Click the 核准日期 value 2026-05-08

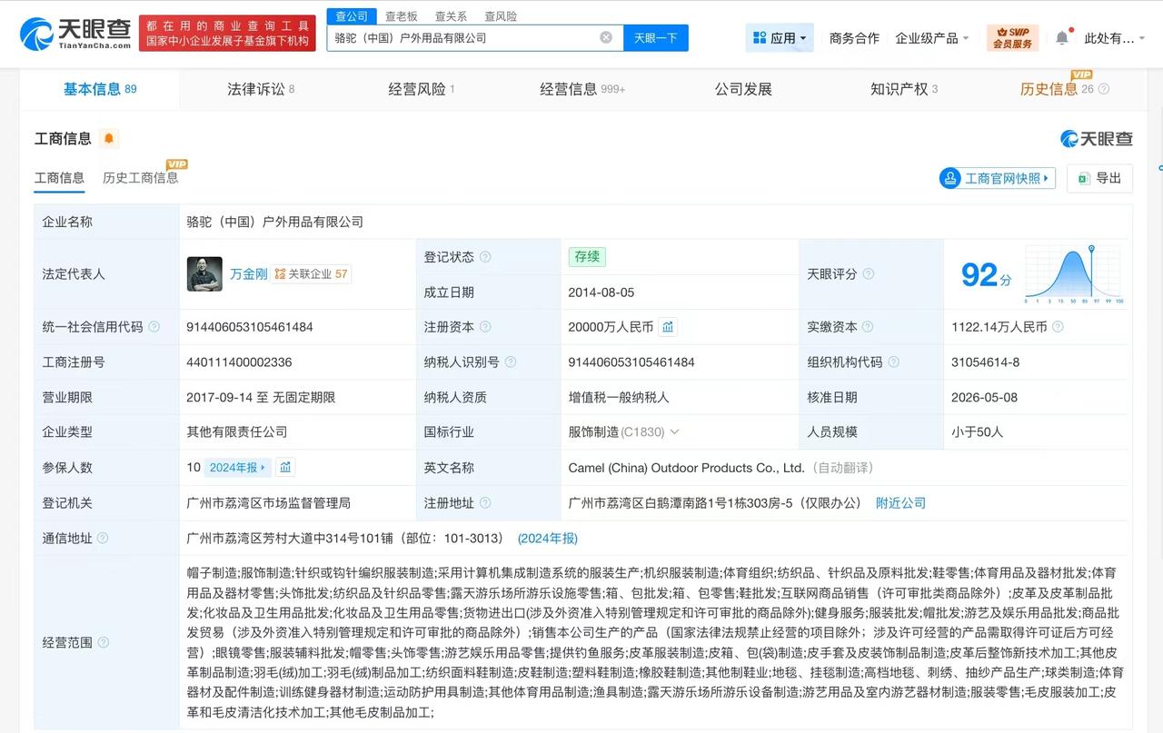click(985, 398)
